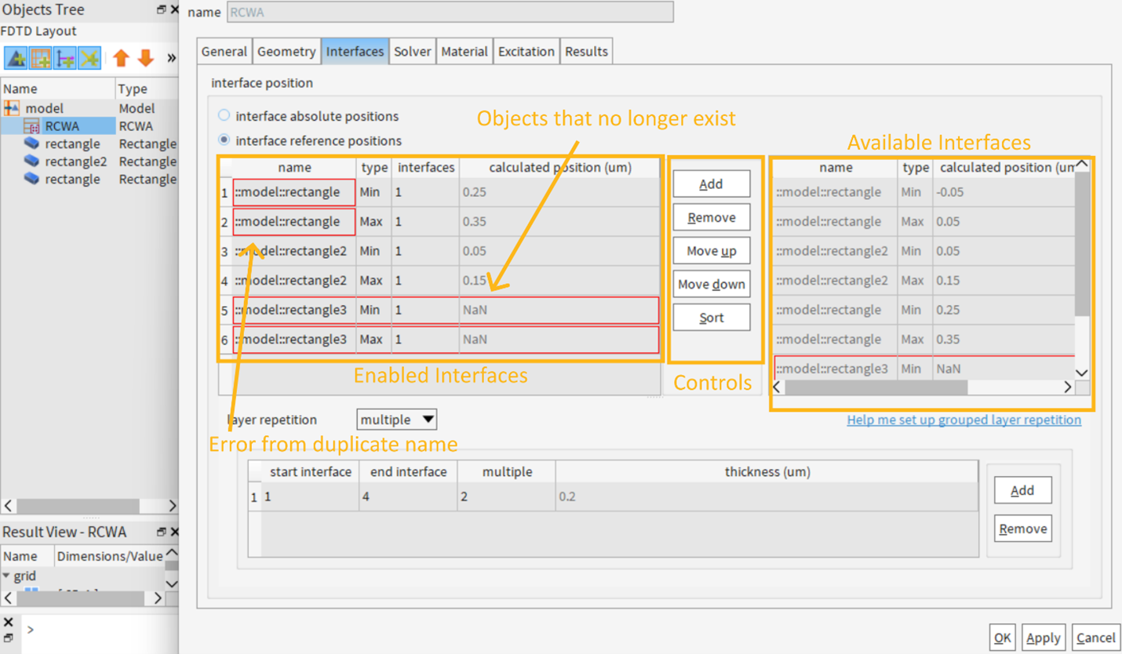Click available interface position -0.05 cell
The height and width of the screenshot is (654, 1122).
coord(1004,192)
